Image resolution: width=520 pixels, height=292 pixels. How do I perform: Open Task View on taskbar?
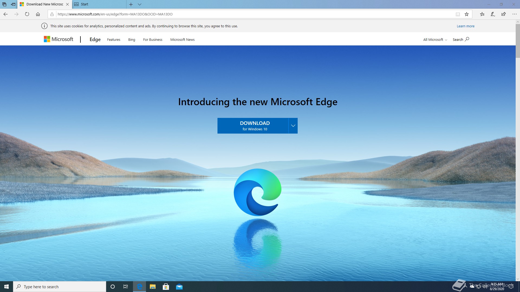point(126,287)
